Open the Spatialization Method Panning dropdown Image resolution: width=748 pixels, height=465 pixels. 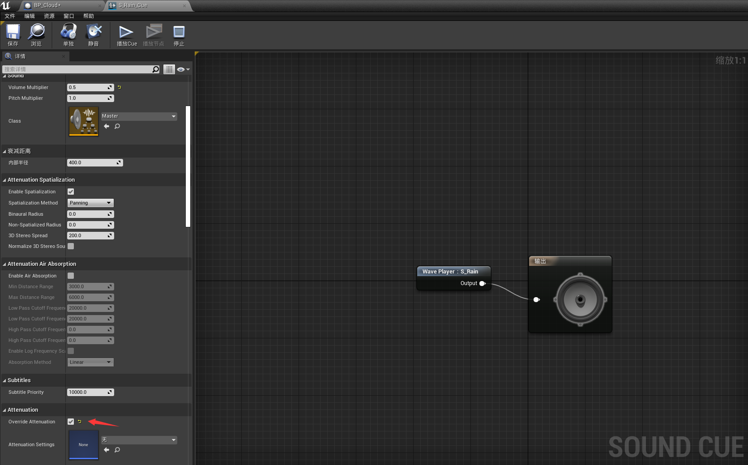point(90,203)
